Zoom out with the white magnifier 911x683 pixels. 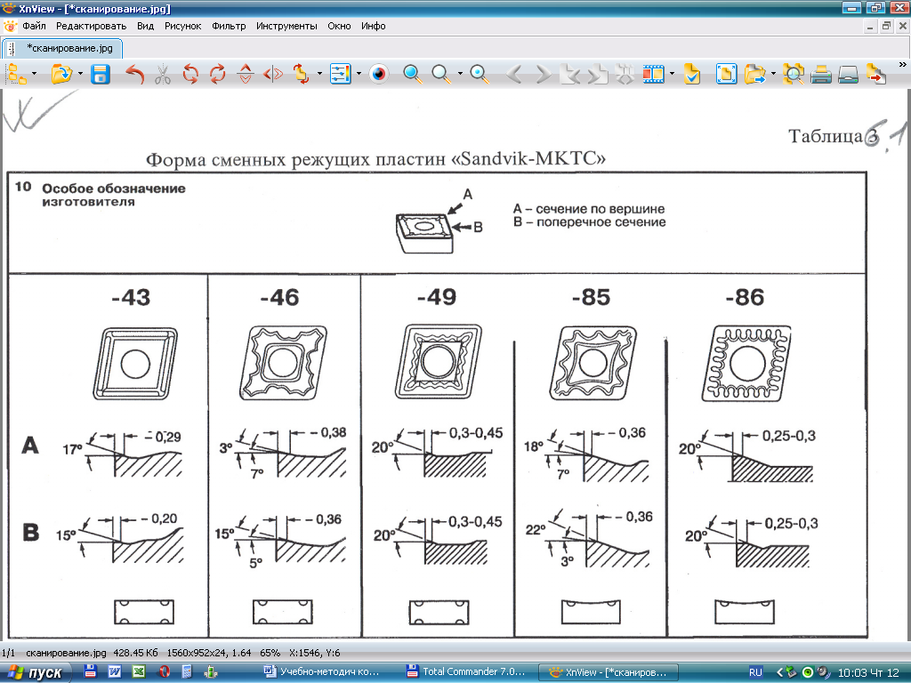point(441,75)
